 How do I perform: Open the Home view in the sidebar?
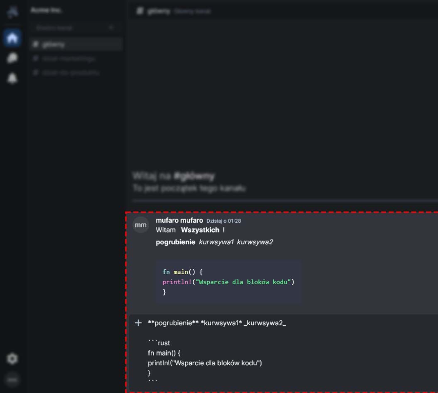point(12,38)
